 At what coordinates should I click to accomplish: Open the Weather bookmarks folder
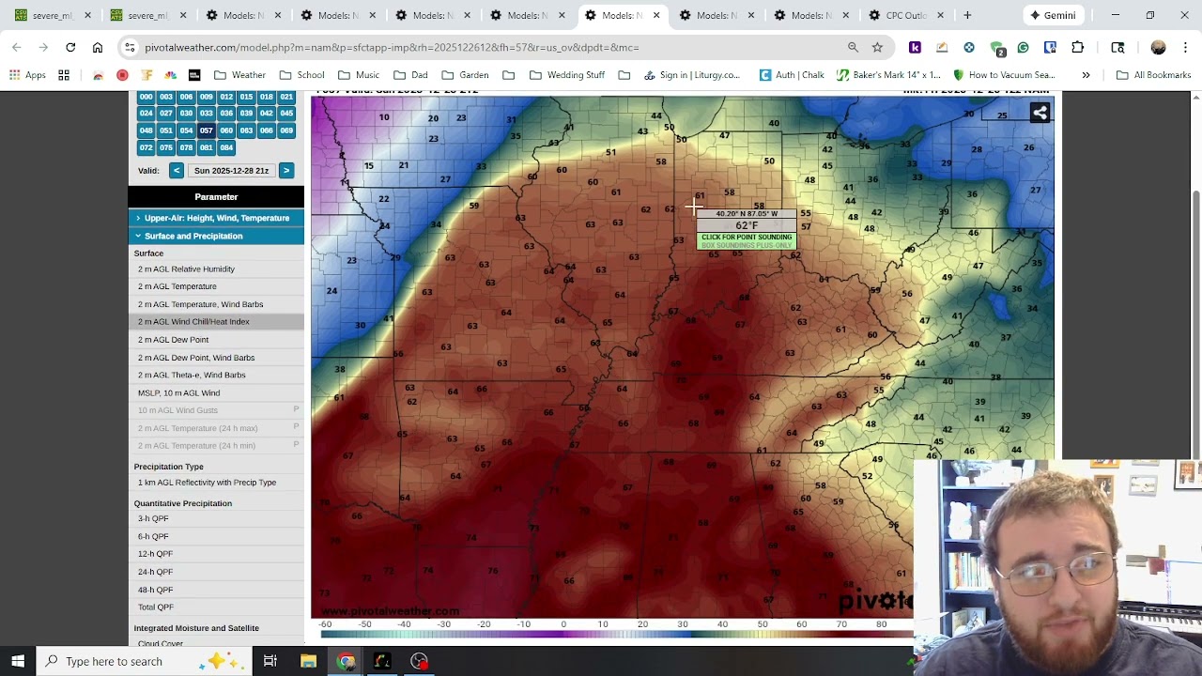click(x=239, y=75)
